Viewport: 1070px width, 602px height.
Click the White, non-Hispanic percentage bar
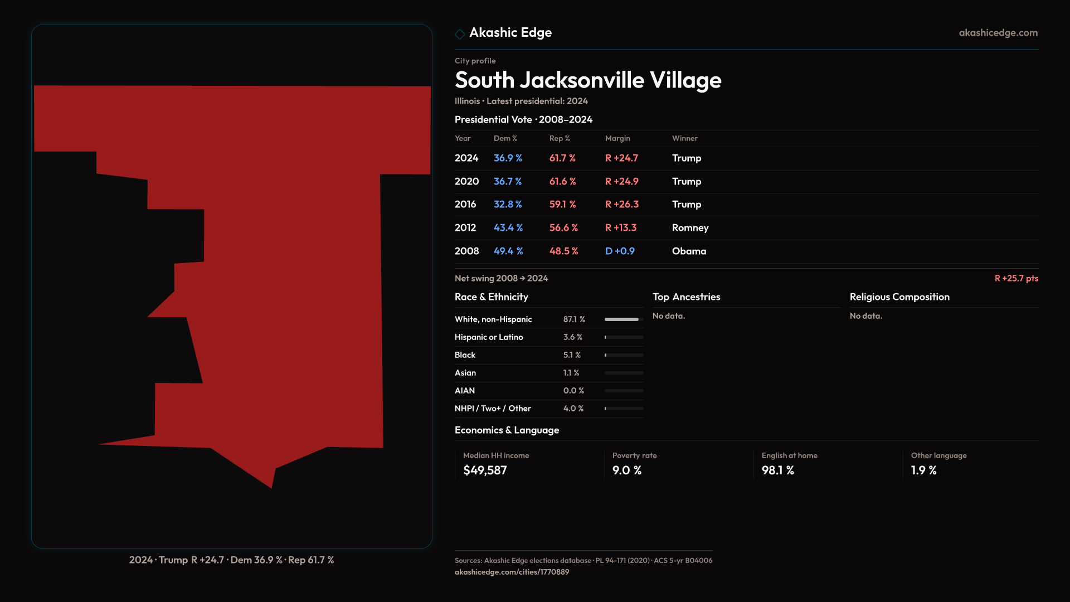624,319
